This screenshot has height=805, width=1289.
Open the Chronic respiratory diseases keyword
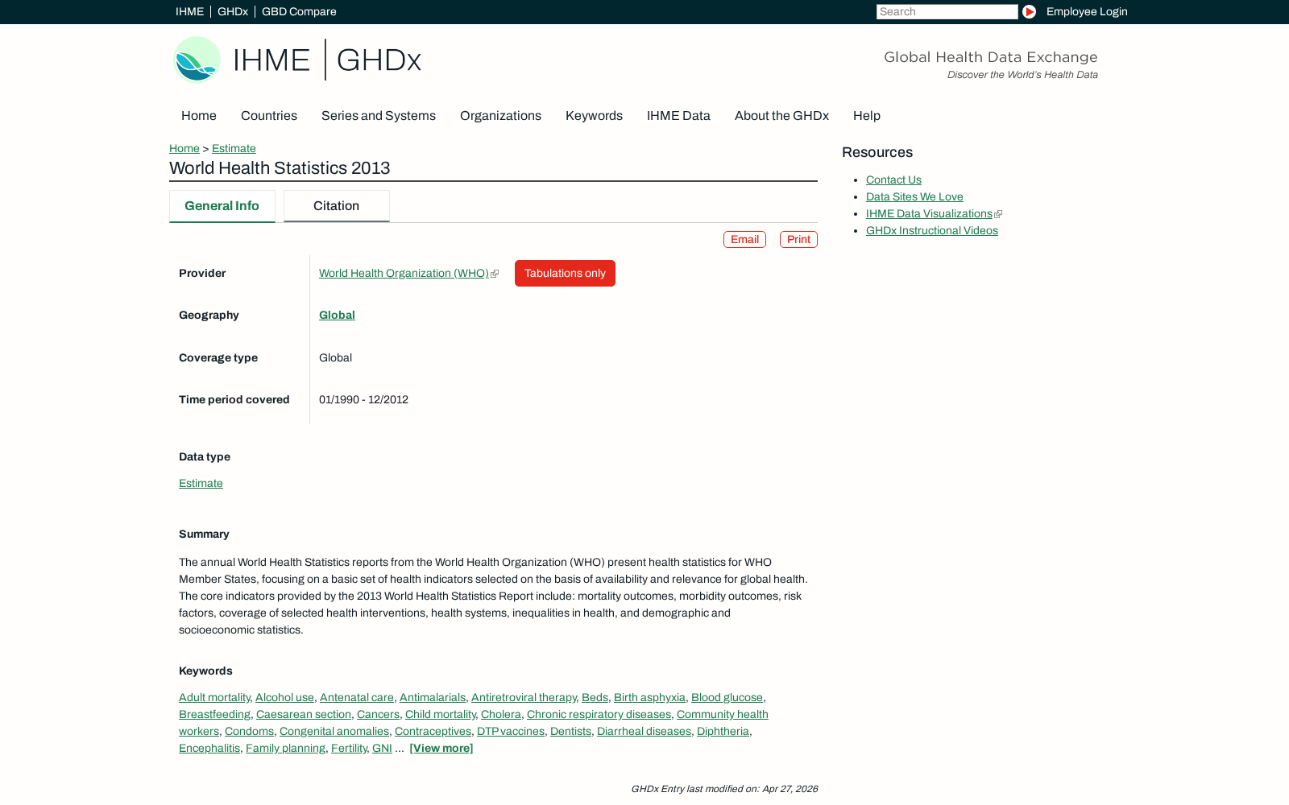pyautogui.click(x=599, y=715)
